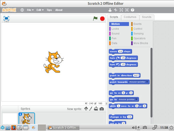Open file manager icon in taskbar
This screenshot has width=174, height=131.
[x=8, y=128]
